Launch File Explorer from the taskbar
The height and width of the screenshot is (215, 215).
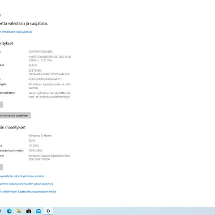tap(19, 211)
